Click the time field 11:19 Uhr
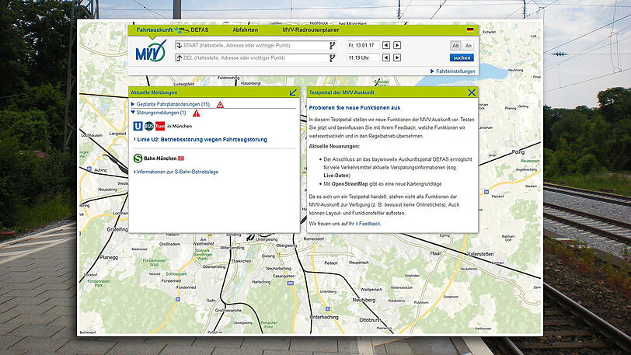The width and height of the screenshot is (631, 355). (364, 58)
